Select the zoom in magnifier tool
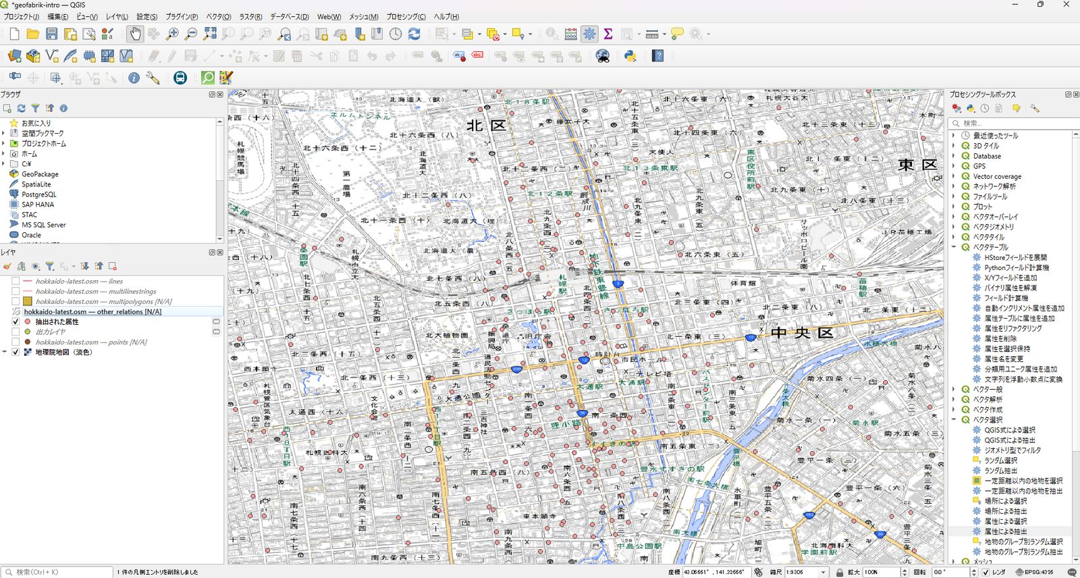The height and width of the screenshot is (578, 1080). pyautogui.click(x=173, y=34)
